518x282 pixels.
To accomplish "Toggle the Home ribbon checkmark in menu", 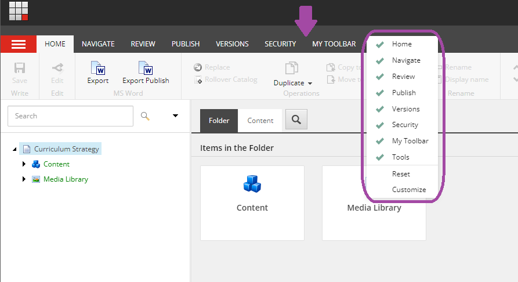I will coord(380,44).
